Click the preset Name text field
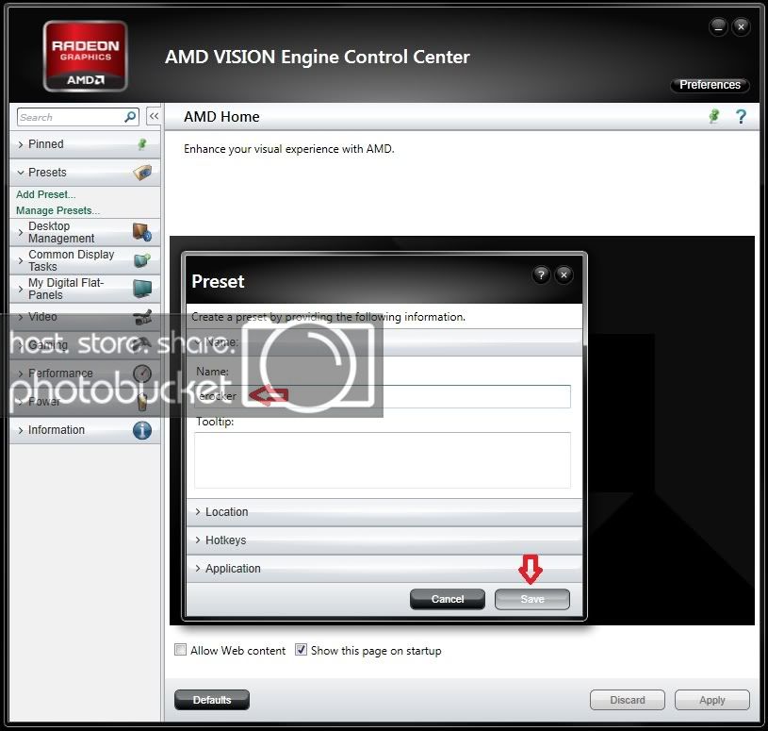768x731 pixels. click(383, 396)
